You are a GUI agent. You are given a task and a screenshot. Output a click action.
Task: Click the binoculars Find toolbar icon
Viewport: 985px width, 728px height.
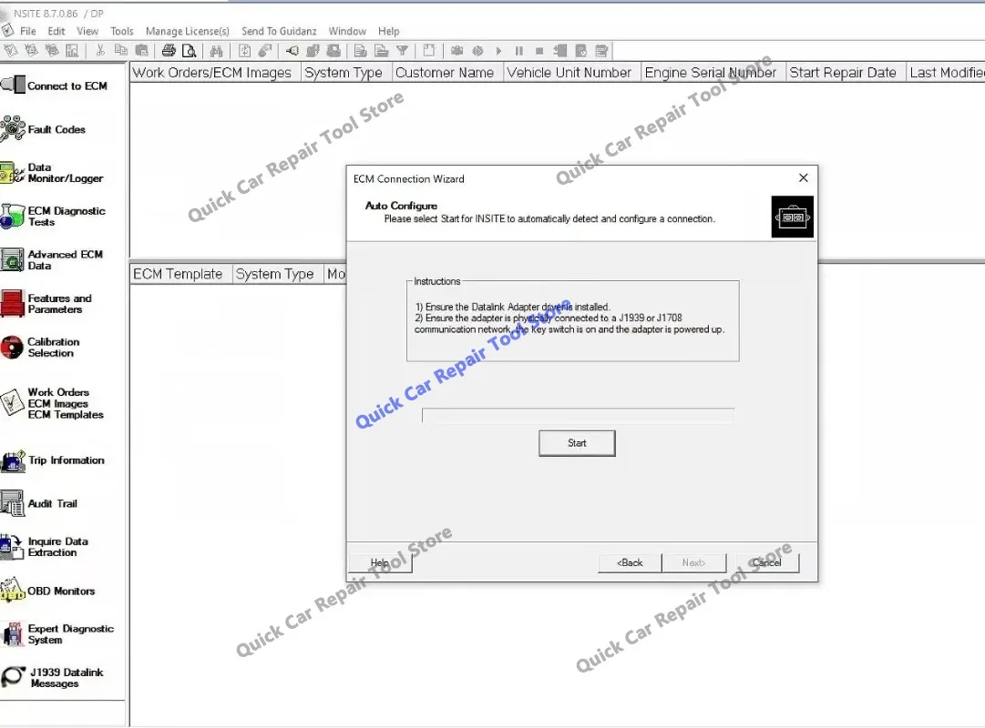(217, 51)
